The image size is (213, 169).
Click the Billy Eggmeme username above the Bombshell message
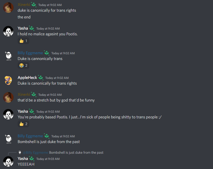coord(30,136)
